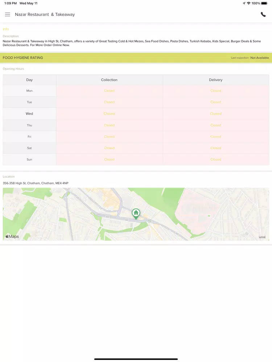The width and height of the screenshot is (272, 362).
Task: Select the Delivery column header
Action: tap(216, 80)
